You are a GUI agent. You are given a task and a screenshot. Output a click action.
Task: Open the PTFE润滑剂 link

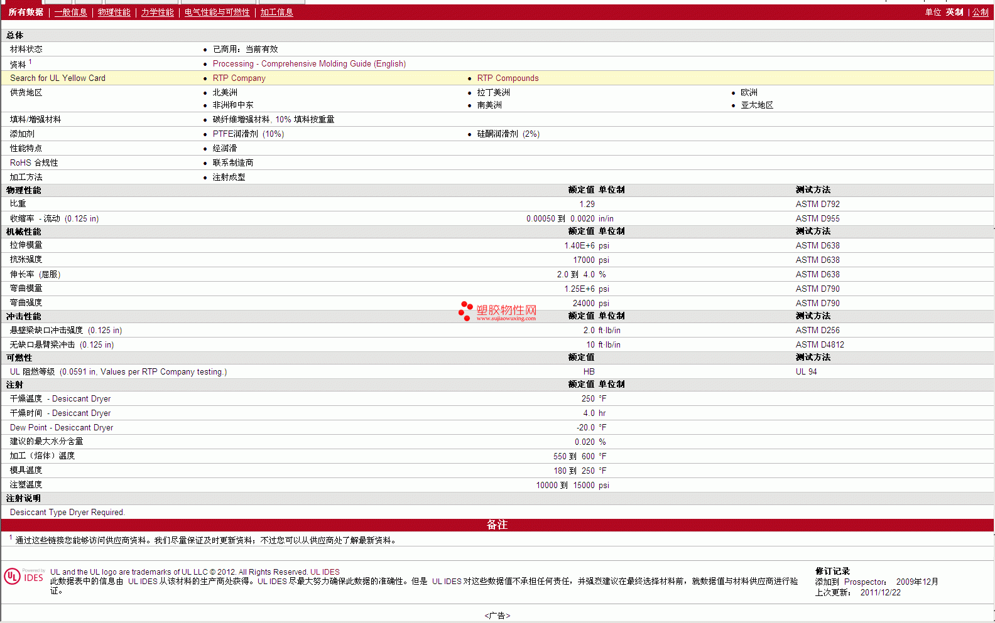[x=248, y=134]
